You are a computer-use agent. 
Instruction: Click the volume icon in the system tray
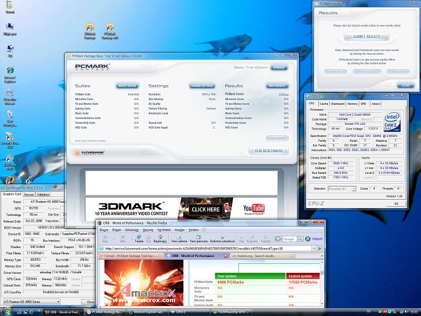point(407,312)
